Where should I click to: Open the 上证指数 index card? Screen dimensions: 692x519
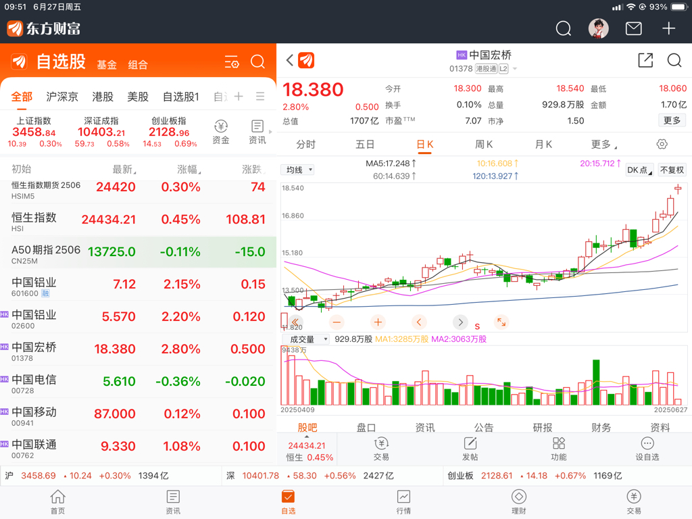[x=34, y=132]
